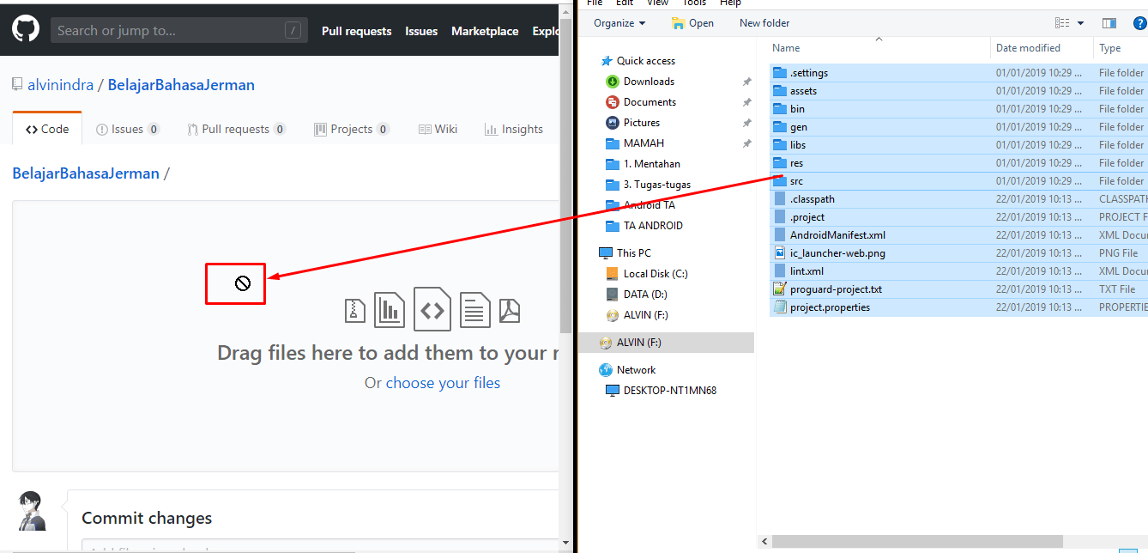Open the View menu in Explorer
The image size is (1148, 553).
[657, 3]
